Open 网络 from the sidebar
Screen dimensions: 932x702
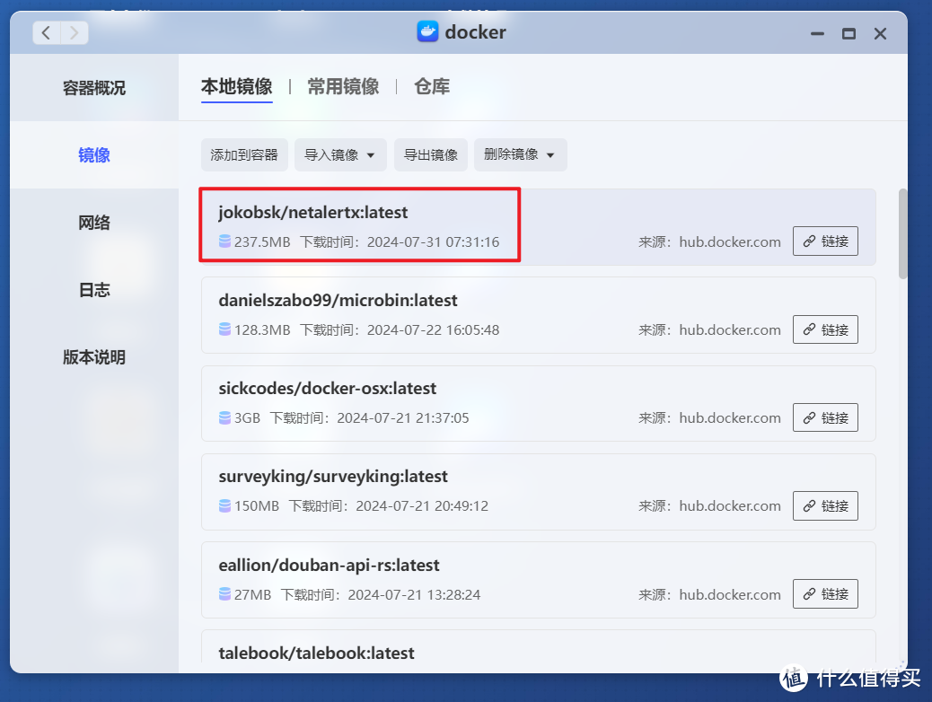(94, 222)
